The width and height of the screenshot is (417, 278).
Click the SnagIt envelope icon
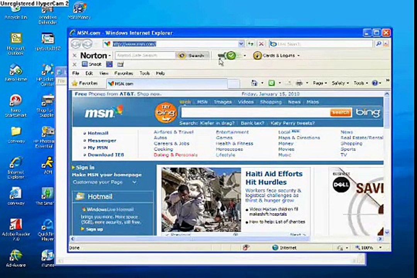click(120, 64)
